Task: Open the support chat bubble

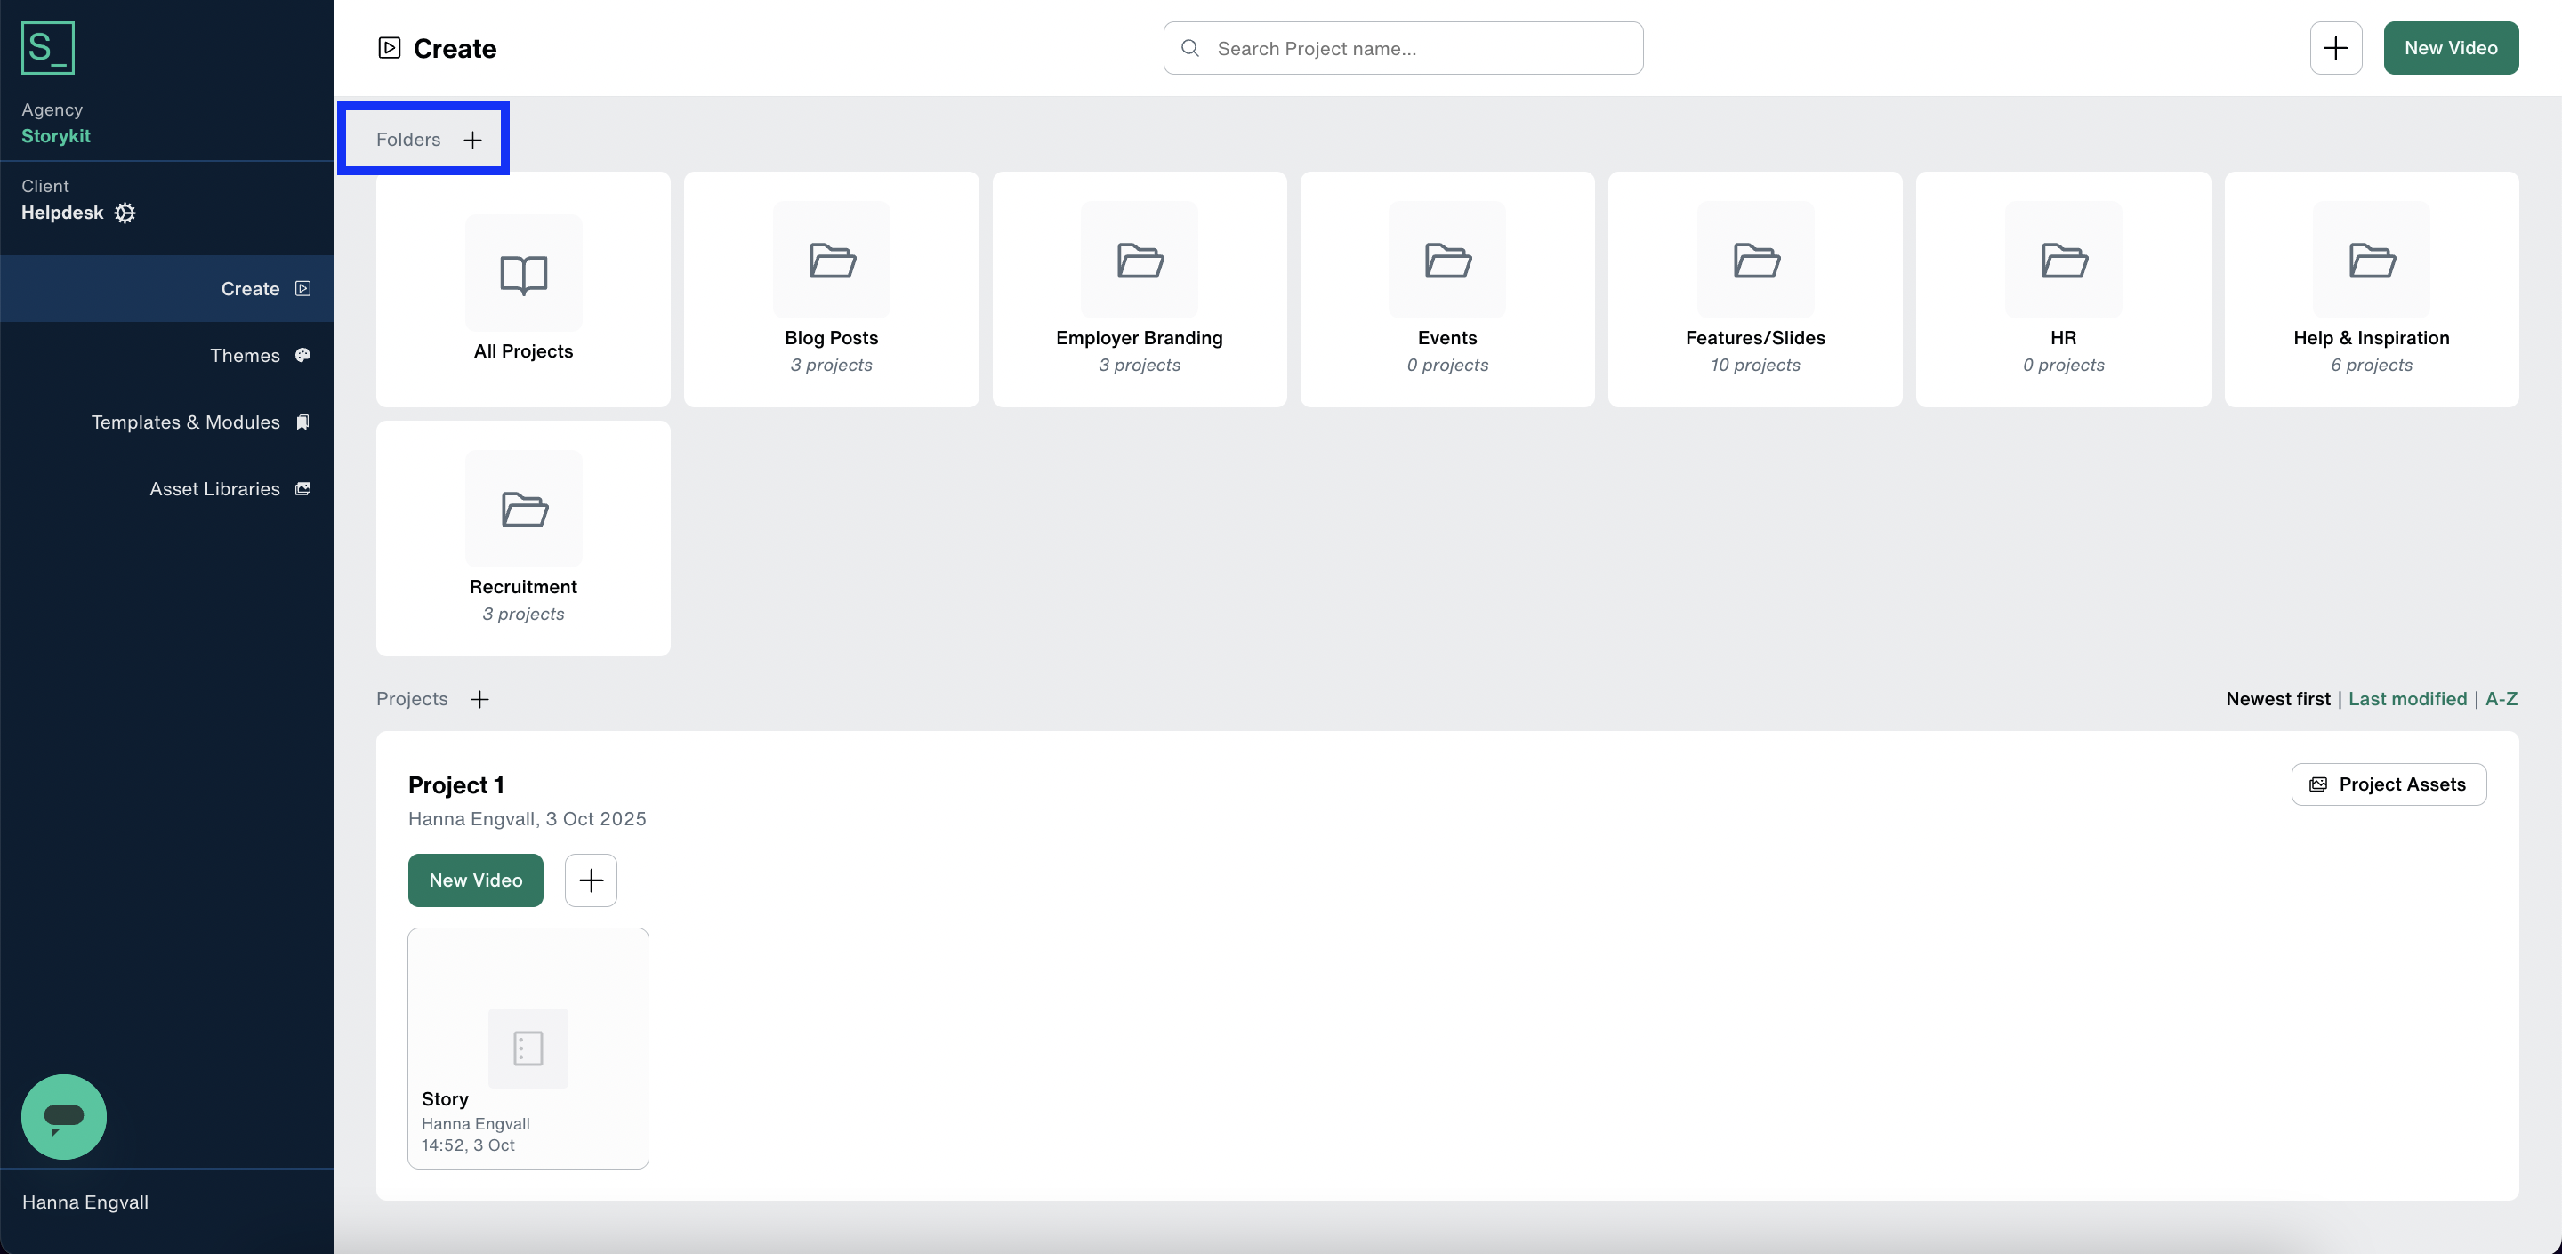Action: [62, 1117]
